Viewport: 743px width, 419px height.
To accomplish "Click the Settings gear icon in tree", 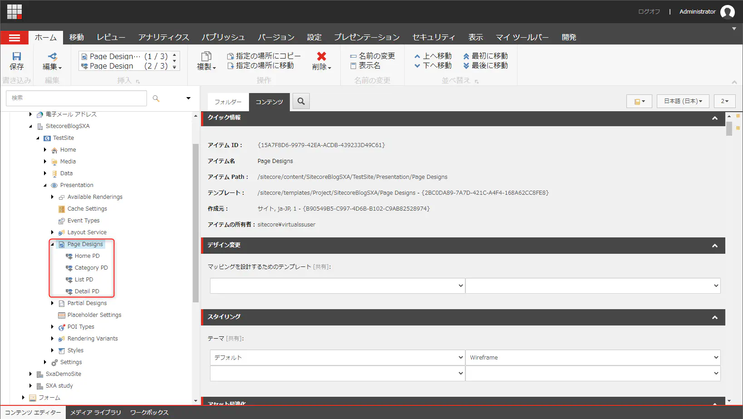I will [x=54, y=362].
